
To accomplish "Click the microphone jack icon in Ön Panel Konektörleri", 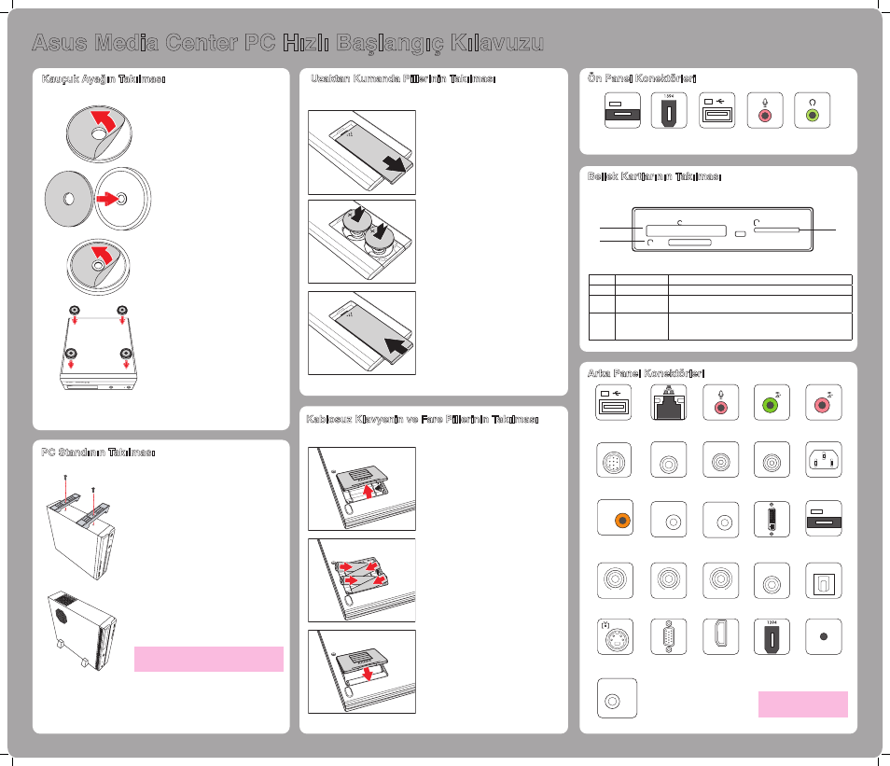I will coord(765,110).
